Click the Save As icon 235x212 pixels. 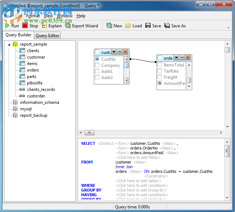coord(167,26)
